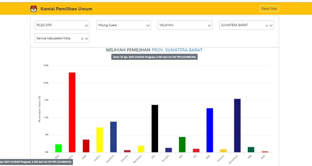Select the yellow Golkar bar
This screenshot has height=166, width=312.
100,140
